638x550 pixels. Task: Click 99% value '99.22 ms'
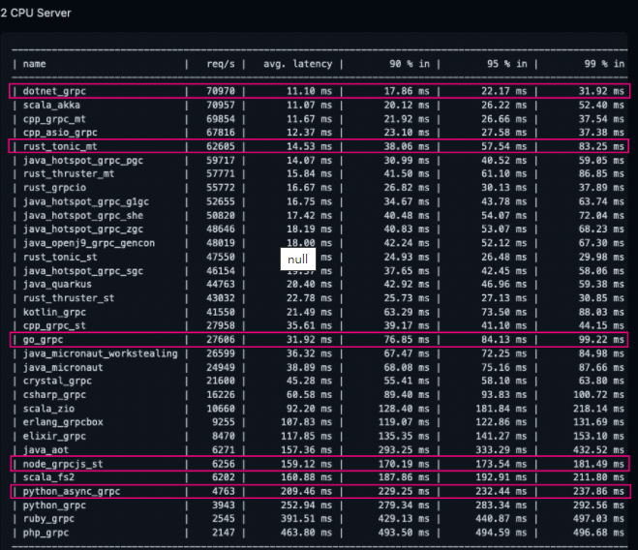coord(601,340)
